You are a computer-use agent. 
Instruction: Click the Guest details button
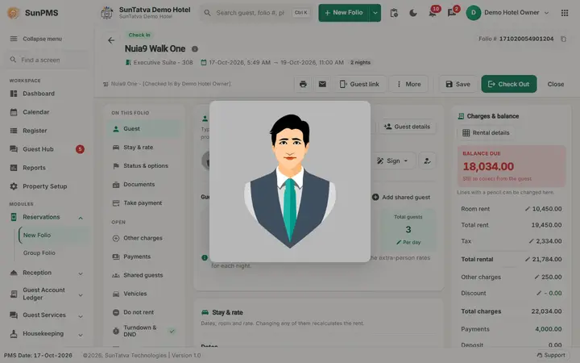407,127
